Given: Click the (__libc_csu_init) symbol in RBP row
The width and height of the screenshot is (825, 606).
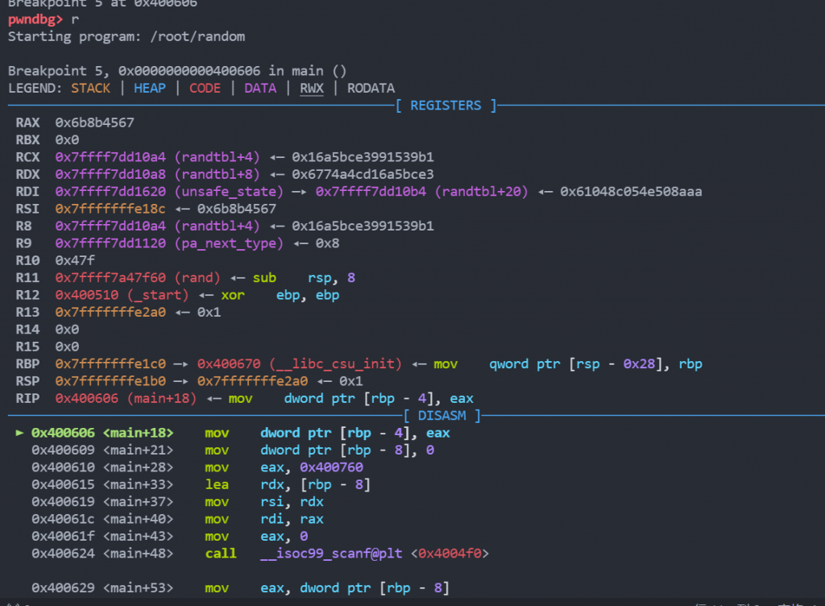Looking at the screenshot, I should coord(336,364).
